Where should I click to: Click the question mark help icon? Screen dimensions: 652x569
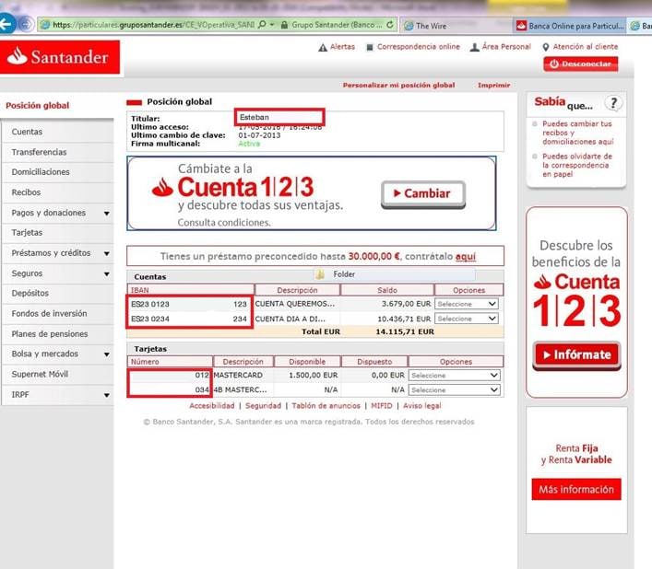[x=613, y=103]
